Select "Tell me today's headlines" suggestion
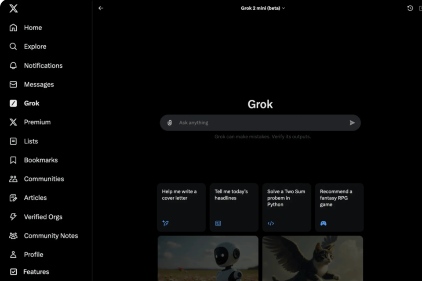 tap(234, 207)
